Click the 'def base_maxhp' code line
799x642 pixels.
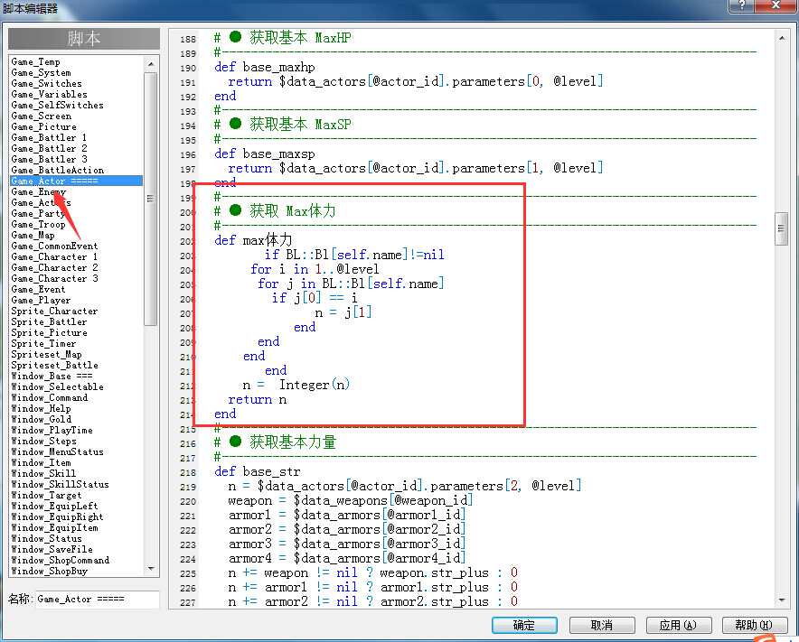tap(265, 67)
